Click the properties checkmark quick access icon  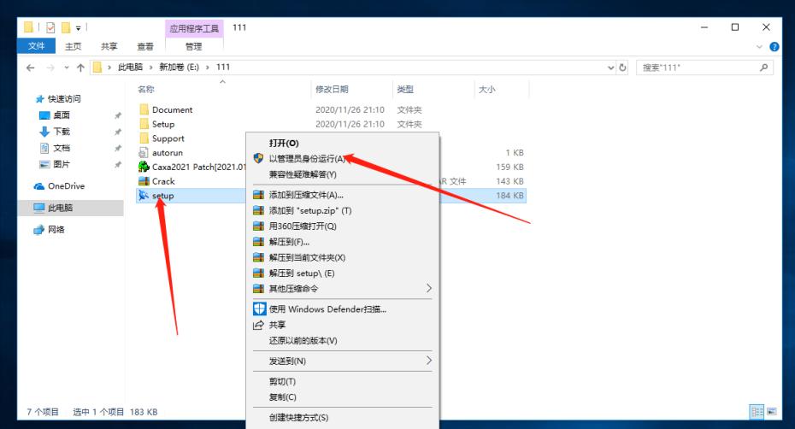50,27
